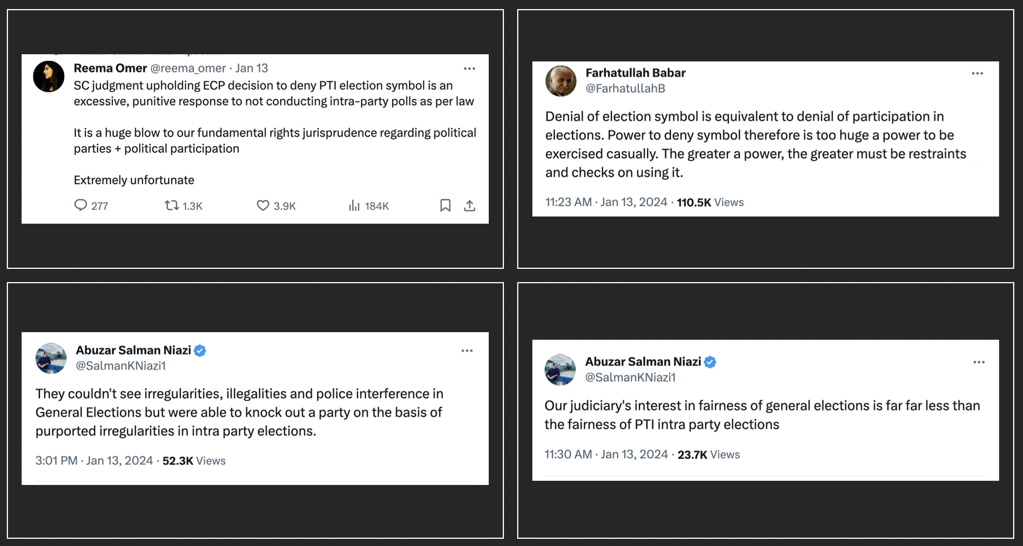Click the @FarhatullahB handle
1023x546 pixels.
click(x=625, y=88)
